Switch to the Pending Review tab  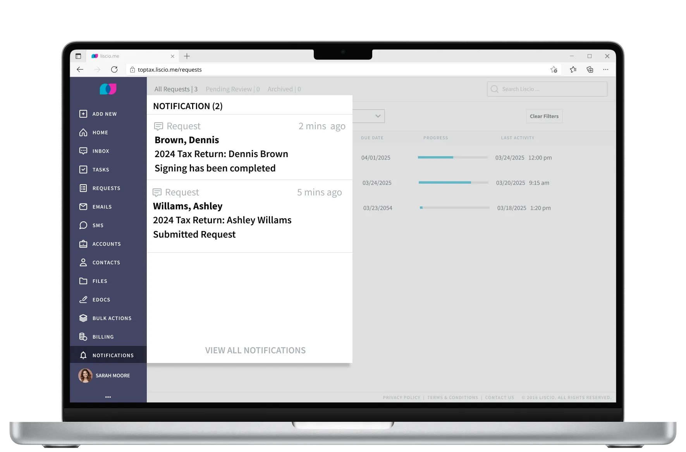232,89
